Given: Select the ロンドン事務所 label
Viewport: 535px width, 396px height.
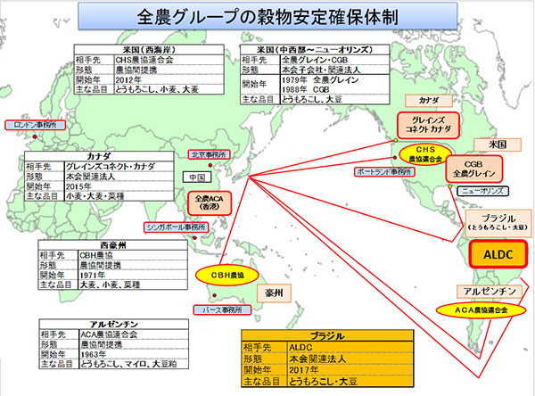Looking at the screenshot, I should pyautogui.click(x=35, y=125).
